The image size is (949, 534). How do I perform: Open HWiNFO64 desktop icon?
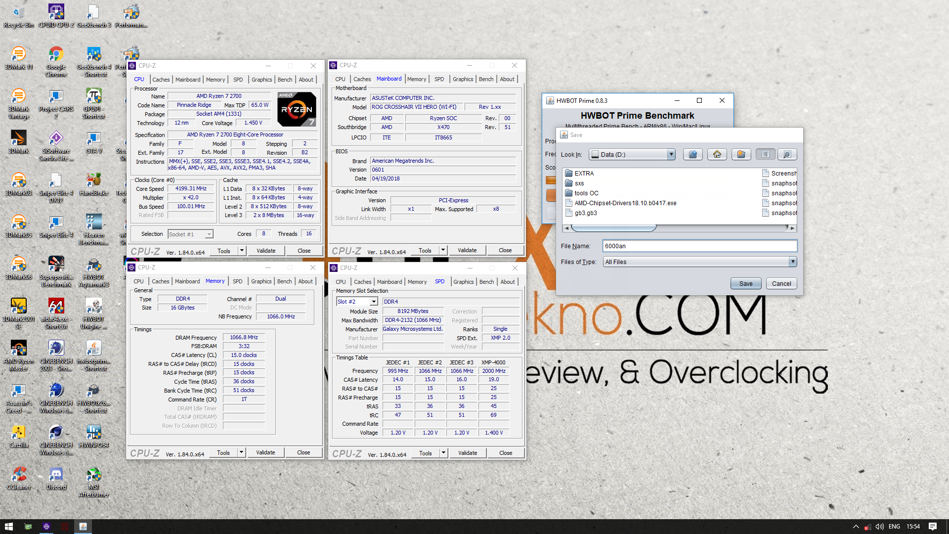point(93,436)
